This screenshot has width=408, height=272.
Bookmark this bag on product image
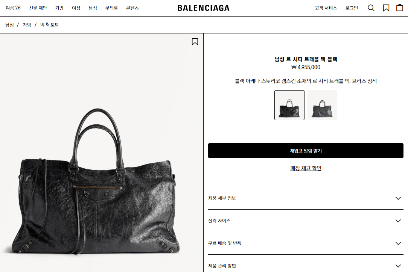pos(195,42)
